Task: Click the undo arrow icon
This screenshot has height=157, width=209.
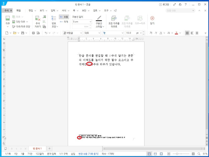Action: pyautogui.click(x=46, y=33)
